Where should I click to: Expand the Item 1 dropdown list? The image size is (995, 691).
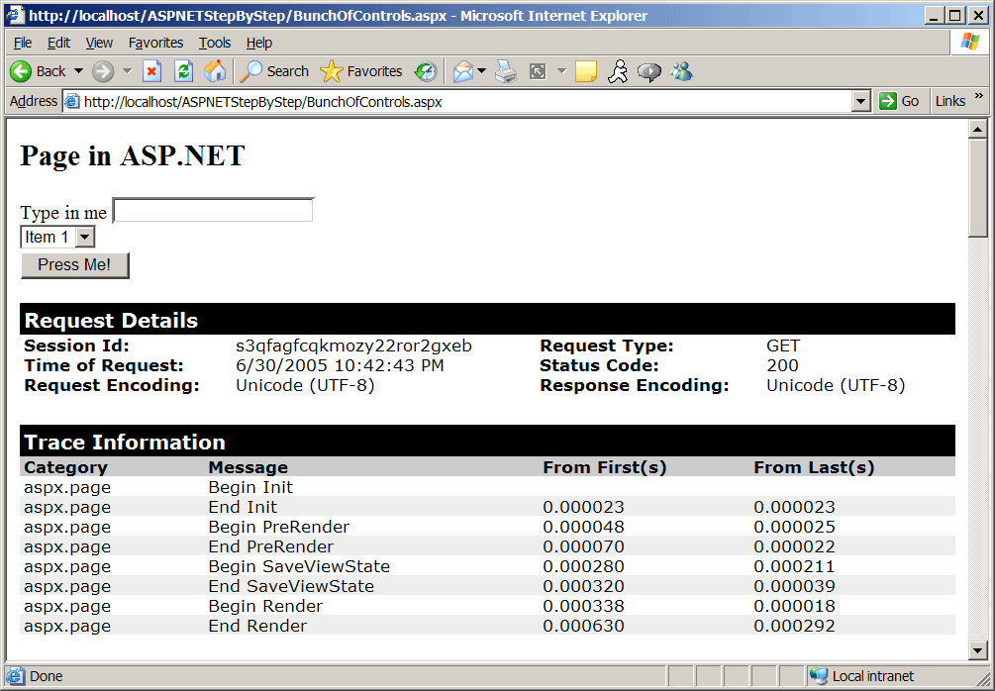click(x=84, y=238)
